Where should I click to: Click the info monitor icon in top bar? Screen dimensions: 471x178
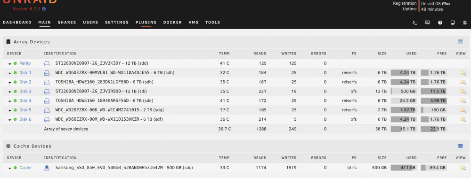click(x=453, y=23)
